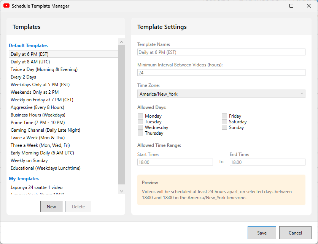318x244 pixels.
Task: Check the Sunday allowed day
Action: click(224, 128)
